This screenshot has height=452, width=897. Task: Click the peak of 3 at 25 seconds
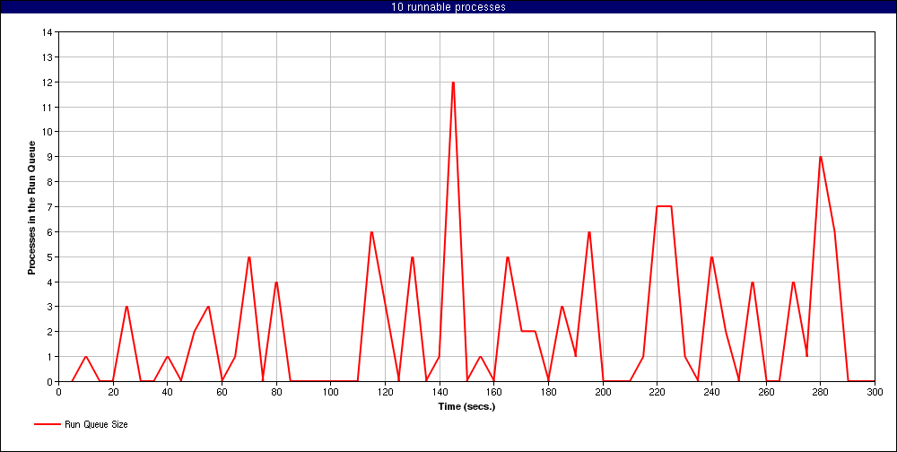pyautogui.click(x=126, y=307)
